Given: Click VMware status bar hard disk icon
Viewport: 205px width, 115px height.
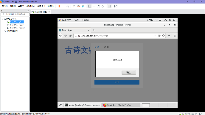Looking at the screenshot, I should 180,114.
